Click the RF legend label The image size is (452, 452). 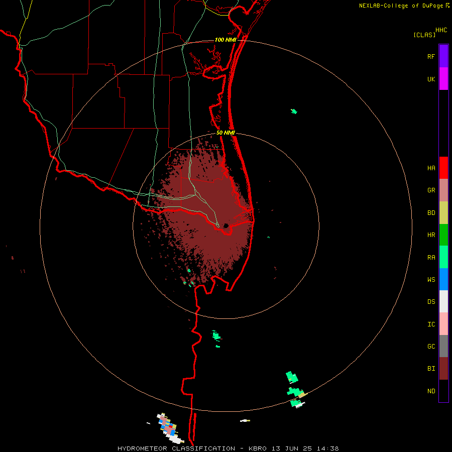tap(431, 56)
